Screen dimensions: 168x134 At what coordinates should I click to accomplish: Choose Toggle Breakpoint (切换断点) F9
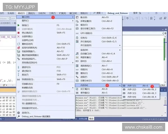46,84
